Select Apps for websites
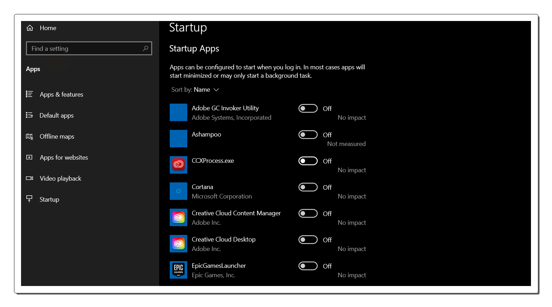This screenshot has width=552, height=307. point(64,158)
